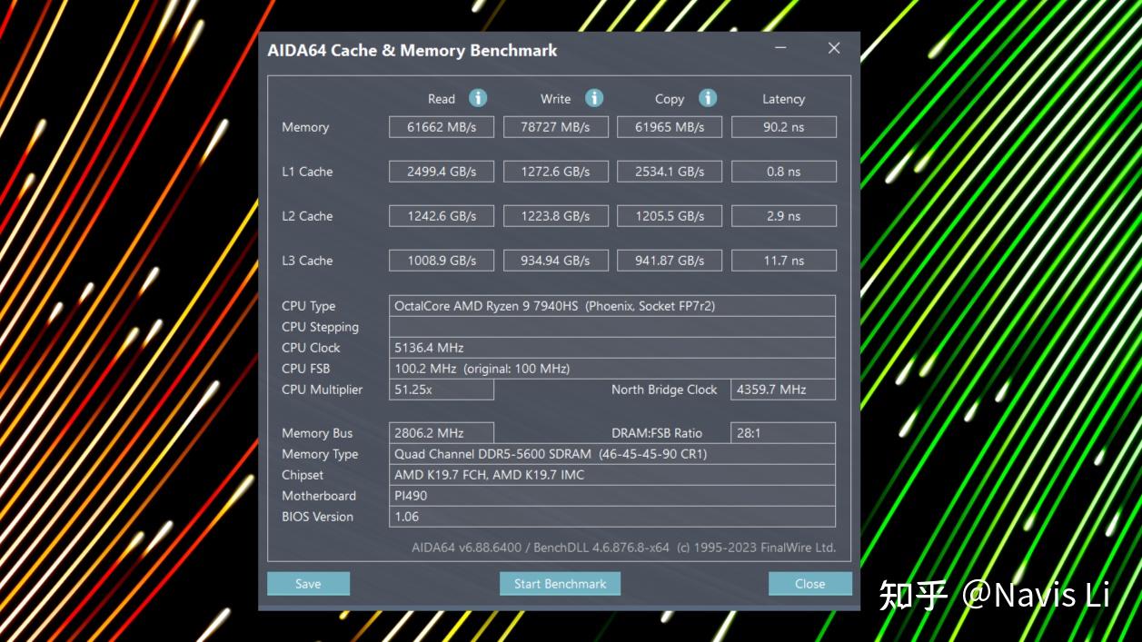Click L3 Cache Write 934.94 GB/s
This screenshot has width=1142, height=642.
coord(556,261)
